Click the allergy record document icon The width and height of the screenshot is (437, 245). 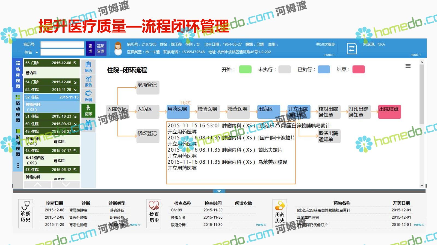(x=352, y=49)
